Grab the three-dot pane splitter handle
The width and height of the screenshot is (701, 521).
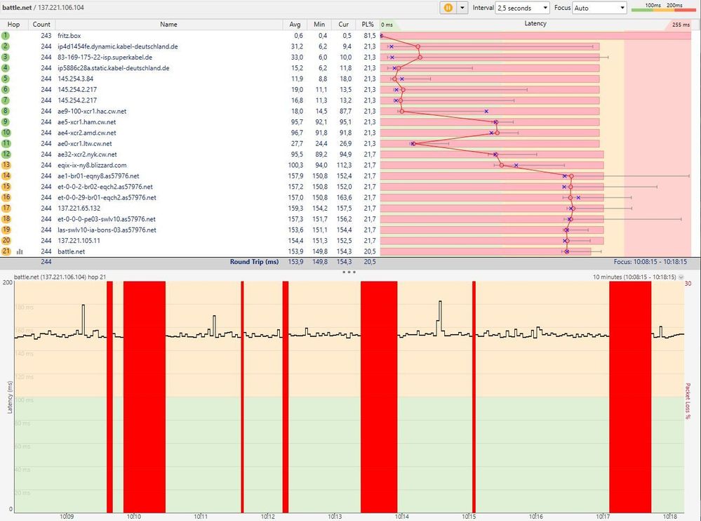(x=349, y=272)
